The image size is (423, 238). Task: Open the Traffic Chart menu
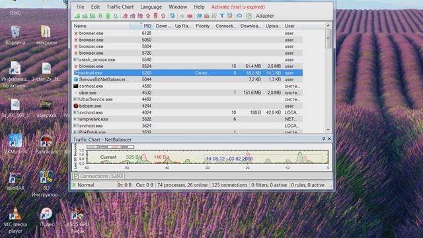click(120, 7)
